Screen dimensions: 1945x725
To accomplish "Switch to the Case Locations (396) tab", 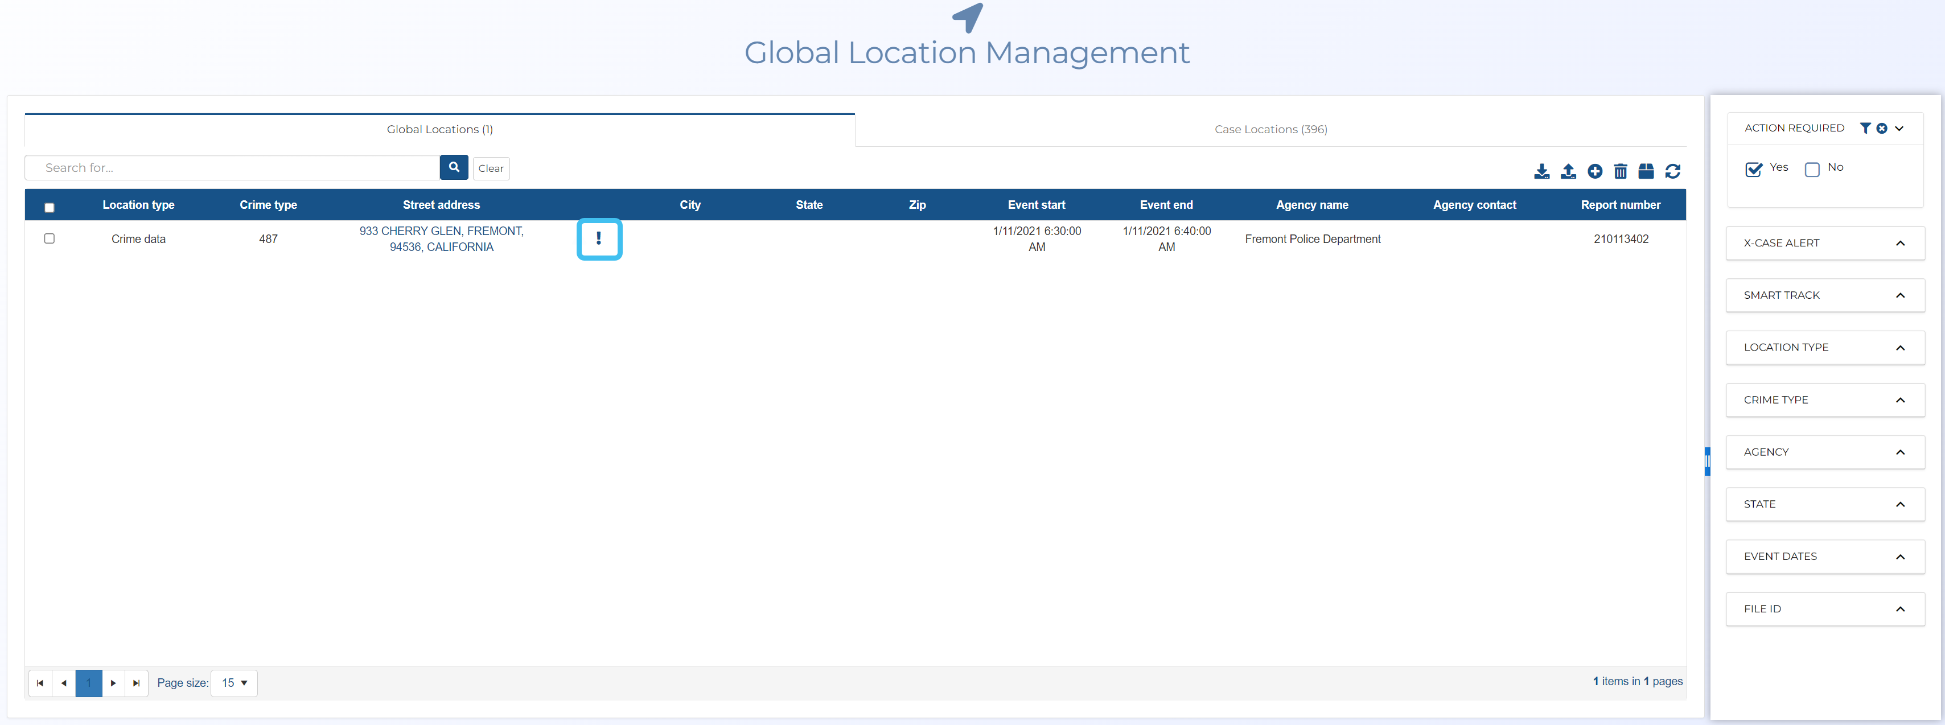I will click(x=1270, y=129).
